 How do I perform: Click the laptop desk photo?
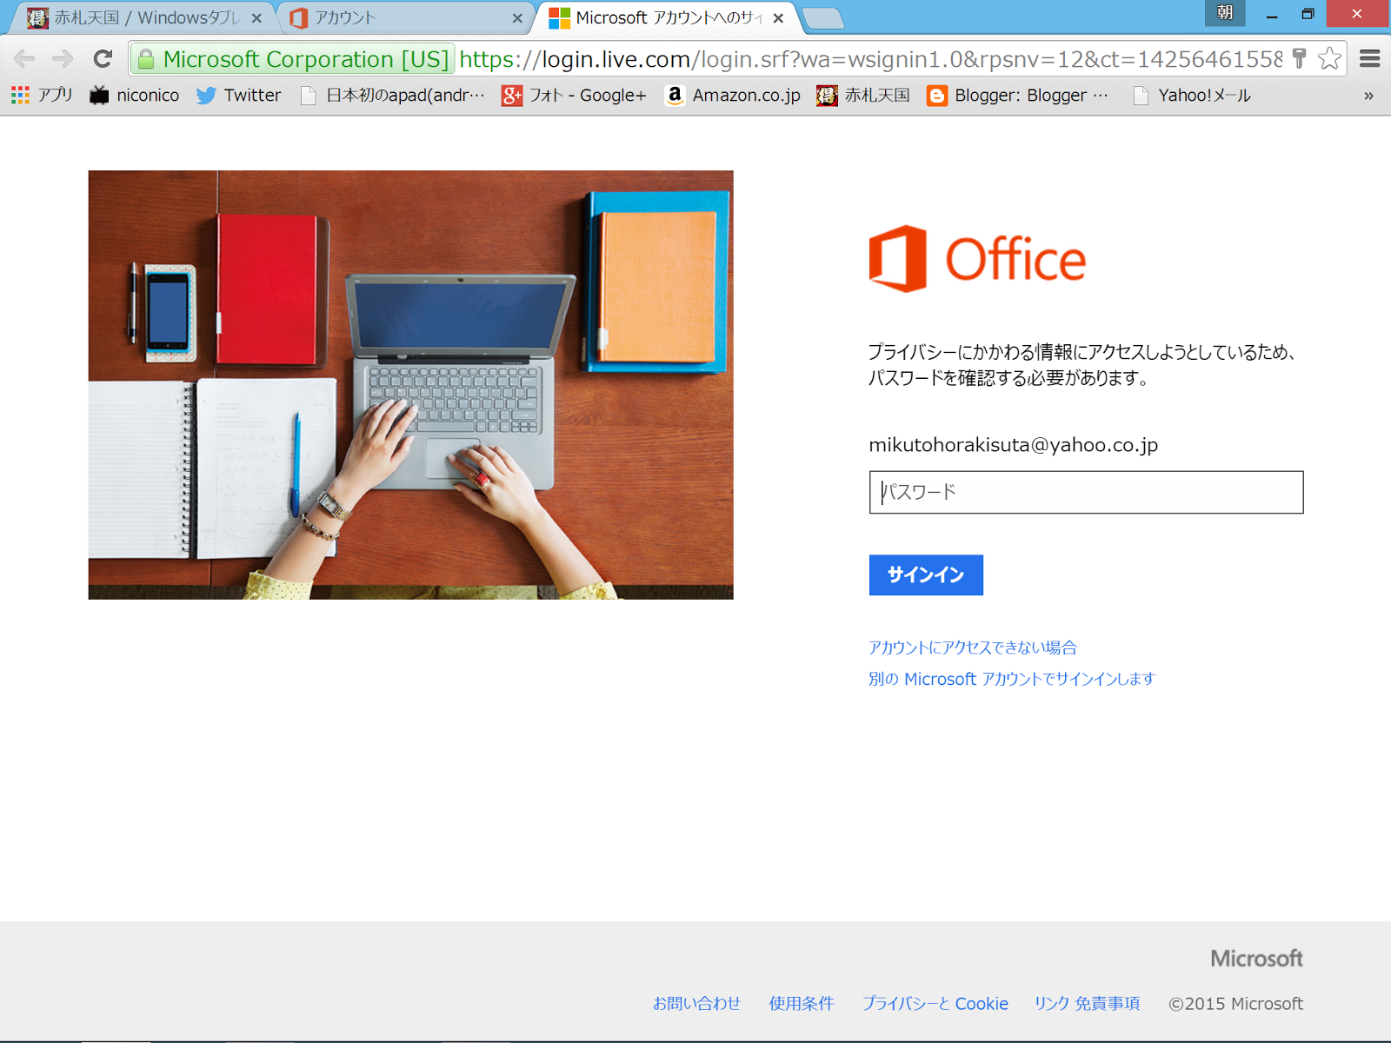click(410, 385)
